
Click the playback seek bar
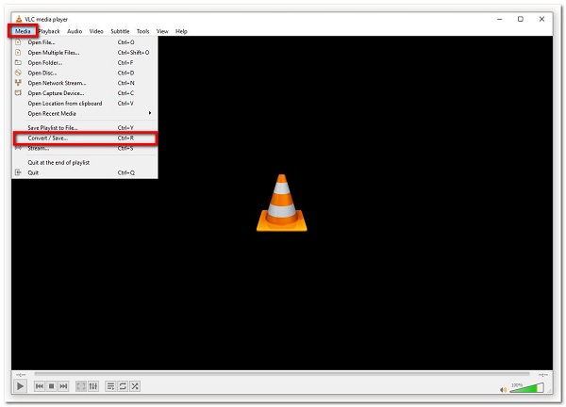(281, 374)
